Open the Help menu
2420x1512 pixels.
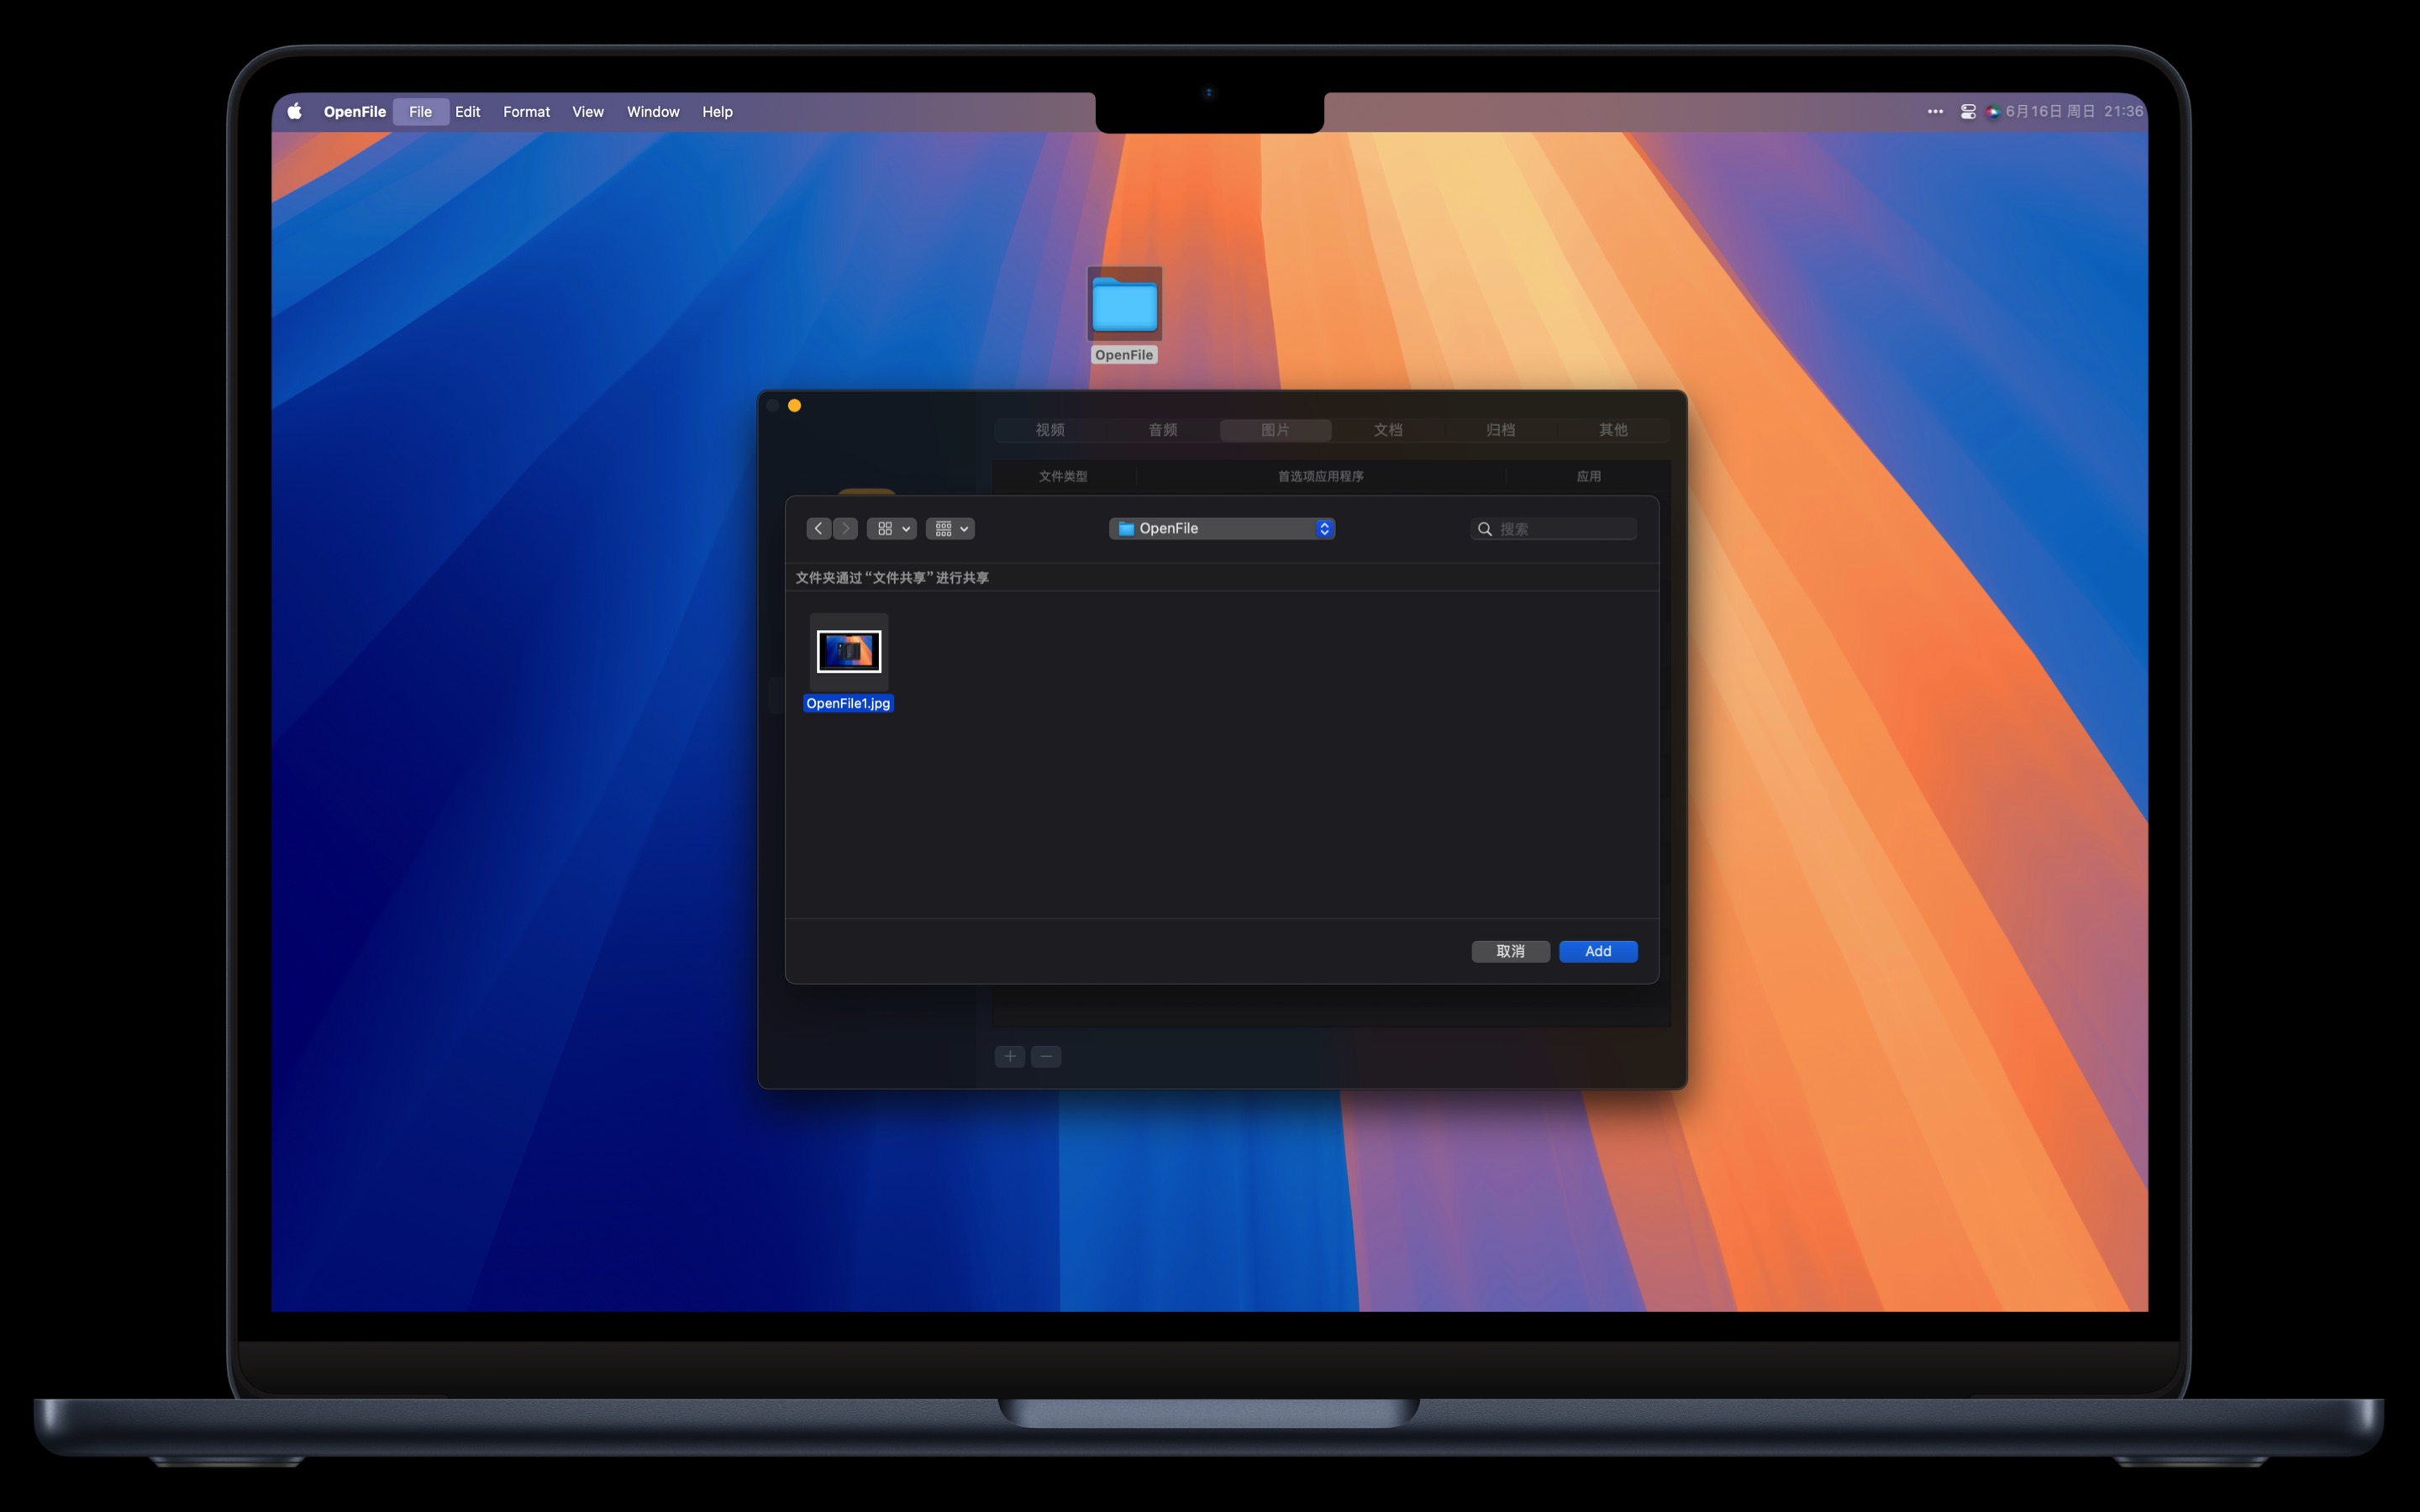[x=717, y=111]
